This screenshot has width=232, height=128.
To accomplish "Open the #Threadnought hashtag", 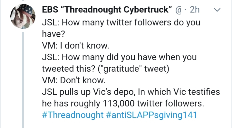I will [x=72, y=115].
